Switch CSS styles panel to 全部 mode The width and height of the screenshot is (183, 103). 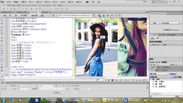(x=152, y=38)
